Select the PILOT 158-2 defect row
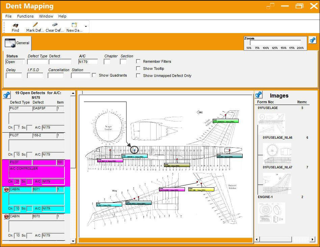This screenshot has width=320, height=247. coord(36,146)
